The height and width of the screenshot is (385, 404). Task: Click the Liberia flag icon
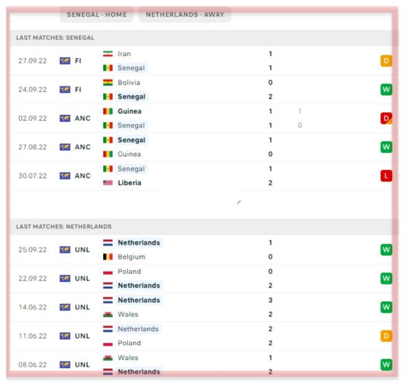pyautogui.click(x=108, y=183)
